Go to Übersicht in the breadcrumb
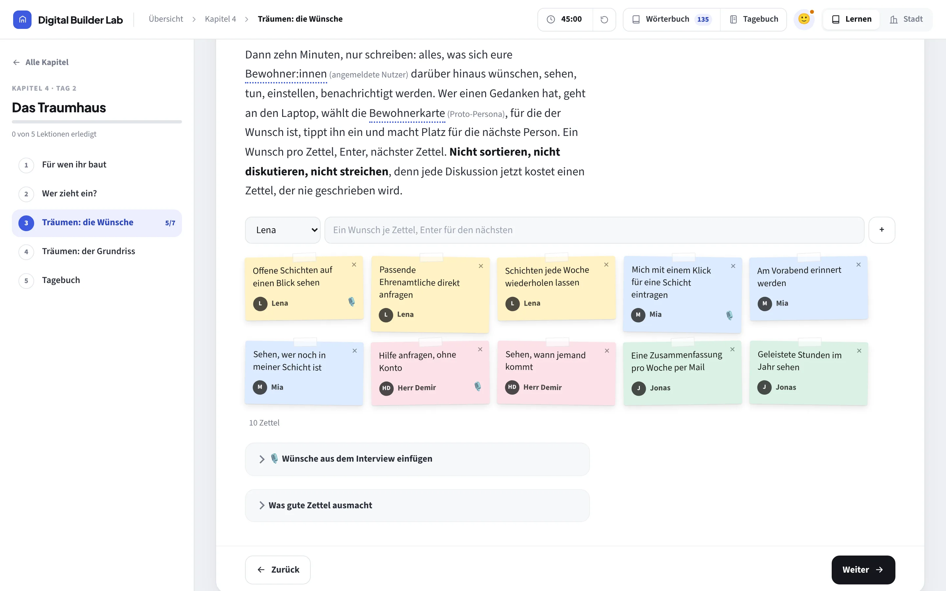The width and height of the screenshot is (946, 591). [166, 19]
